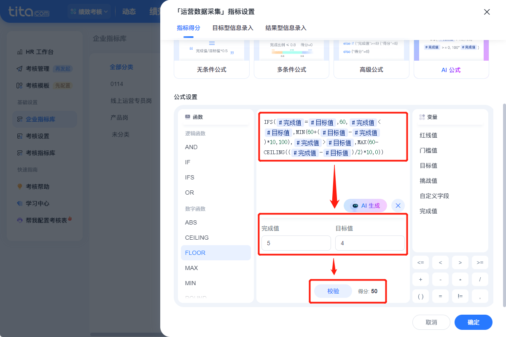Close the 指标设置 dialog with X
This screenshot has height=337, width=506.
coord(487,12)
